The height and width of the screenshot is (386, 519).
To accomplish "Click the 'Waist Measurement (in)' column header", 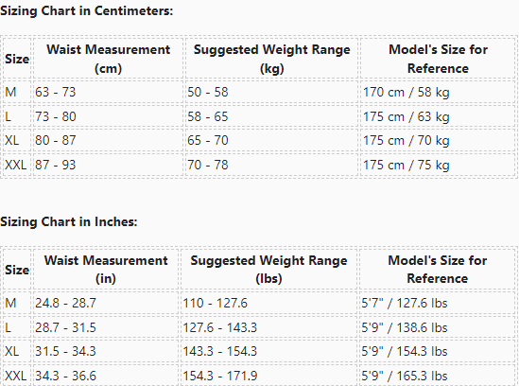I will click(106, 269).
